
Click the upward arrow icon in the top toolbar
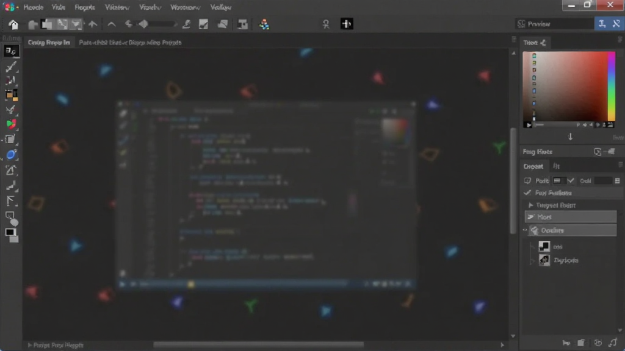tap(93, 24)
